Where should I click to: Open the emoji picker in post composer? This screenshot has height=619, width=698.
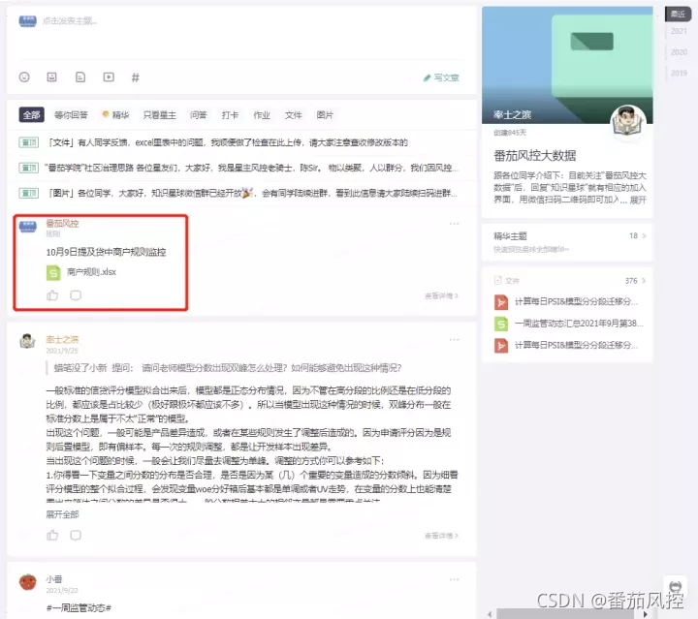point(24,77)
